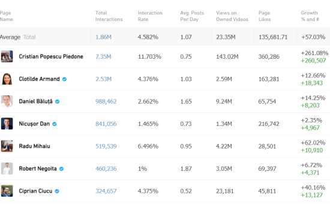Open the 1.86M average interactions link
Image resolution: width=330 pixels, height=217 pixels.
103,37
